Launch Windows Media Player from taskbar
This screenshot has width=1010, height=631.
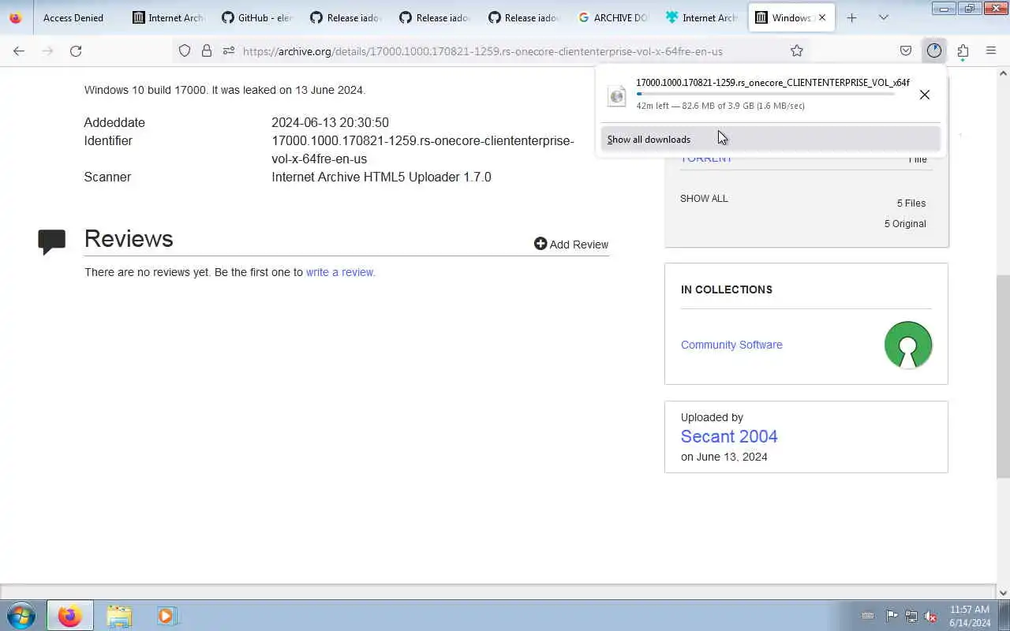(166, 615)
